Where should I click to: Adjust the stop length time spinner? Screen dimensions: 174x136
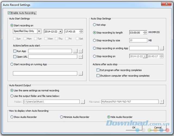pyautogui.click(x=145, y=32)
